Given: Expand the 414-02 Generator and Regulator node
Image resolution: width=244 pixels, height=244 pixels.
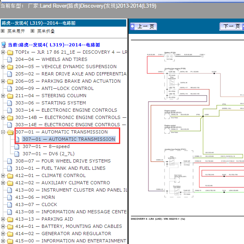Looking at the screenshot, I should pos(3,234).
